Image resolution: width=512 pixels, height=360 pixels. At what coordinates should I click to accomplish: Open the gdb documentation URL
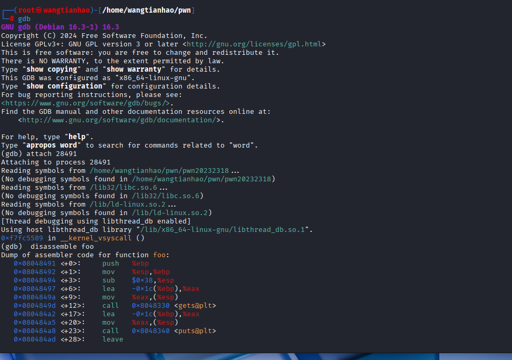(x=119, y=120)
